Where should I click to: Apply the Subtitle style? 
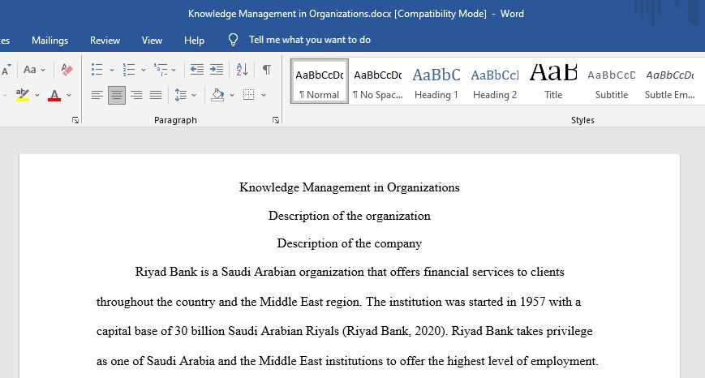[x=612, y=81]
